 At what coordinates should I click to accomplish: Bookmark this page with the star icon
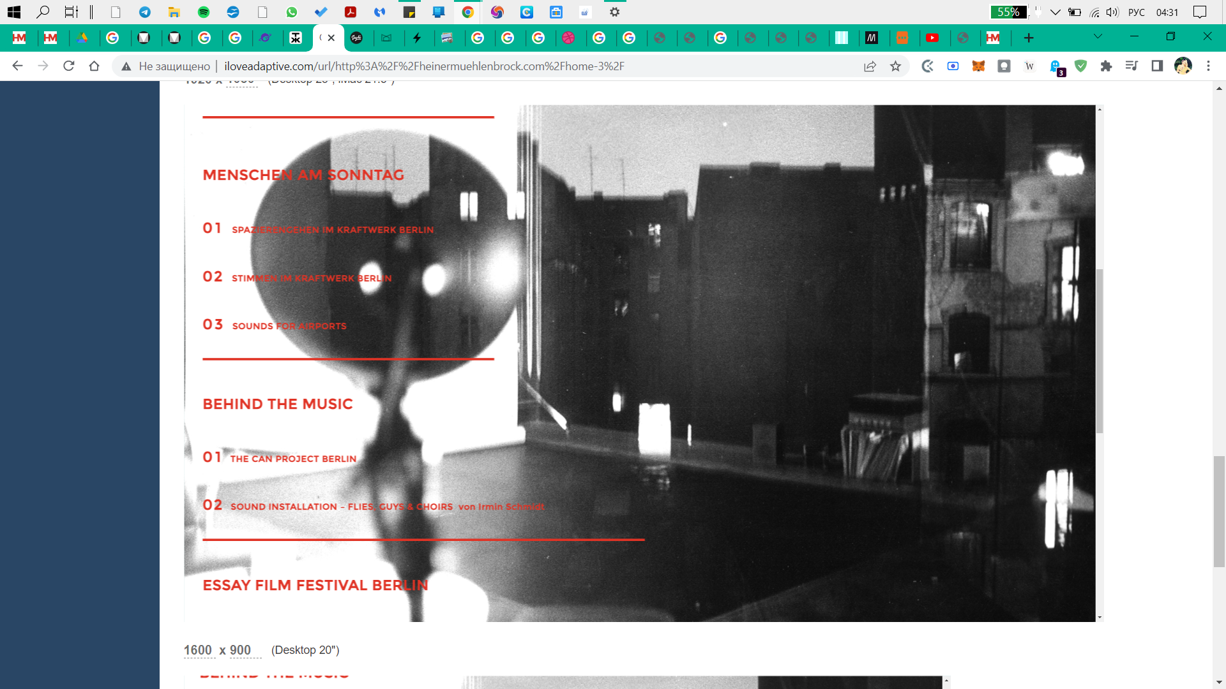point(895,66)
